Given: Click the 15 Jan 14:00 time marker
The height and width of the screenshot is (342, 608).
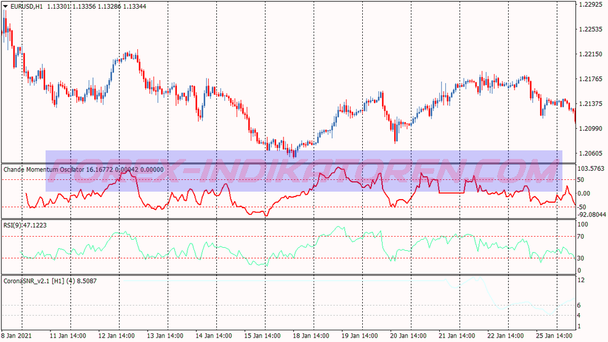Looking at the screenshot, I should pos(262,336).
